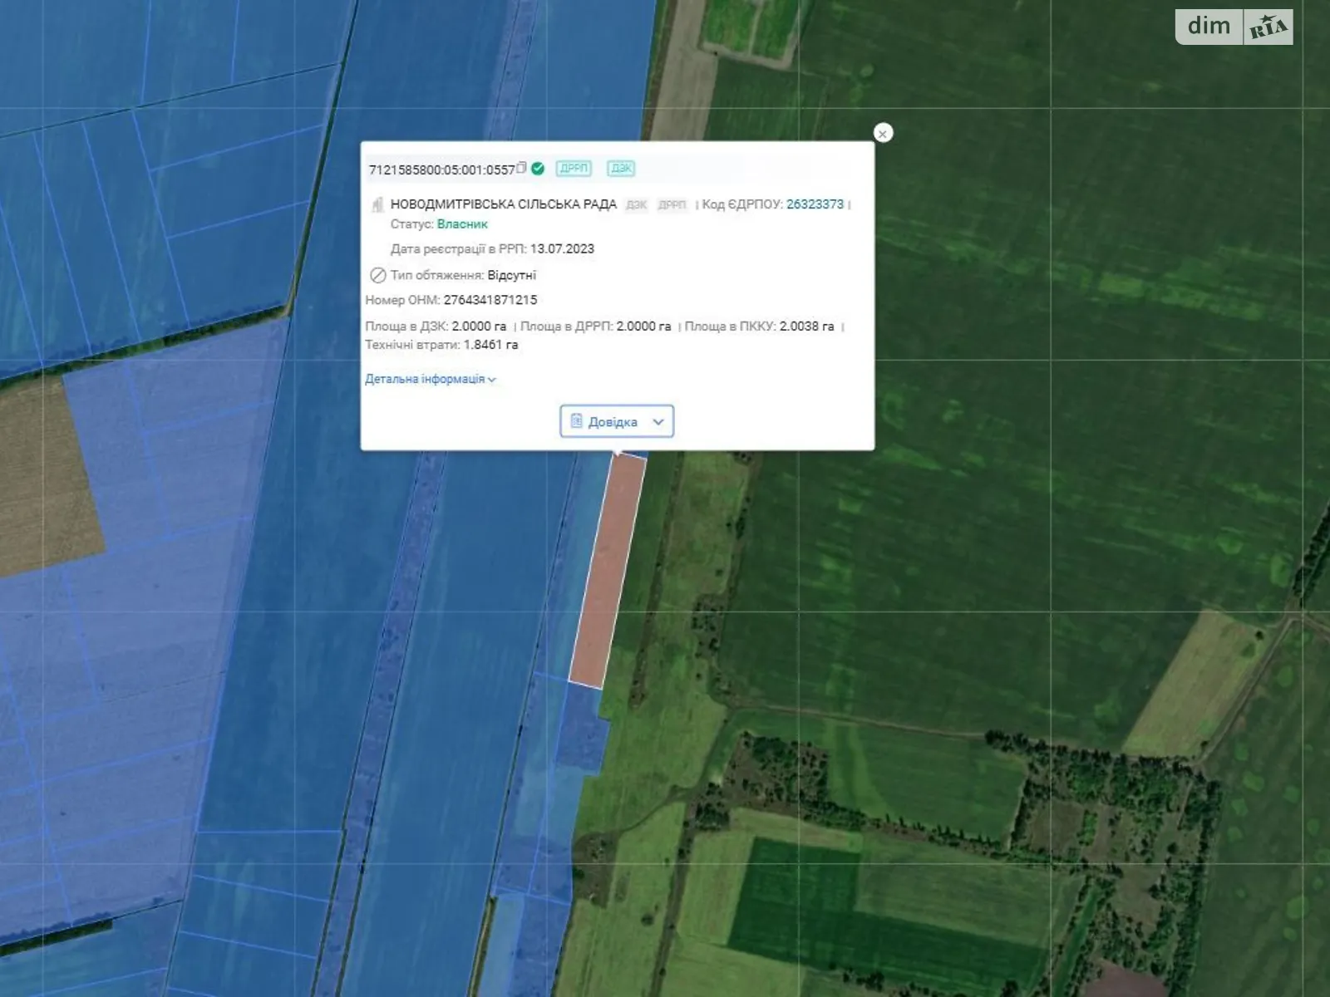Viewport: 1330px width, 997px height.
Task: Open the Довідка dropdown arrow
Action: [658, 421]
